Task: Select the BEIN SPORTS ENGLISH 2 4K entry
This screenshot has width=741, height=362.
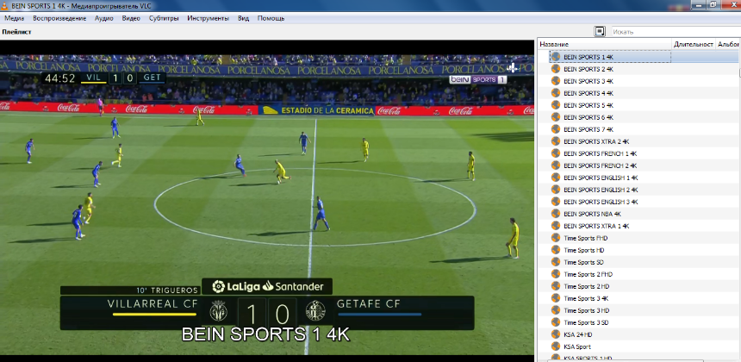Action: (x=601, y=190)
